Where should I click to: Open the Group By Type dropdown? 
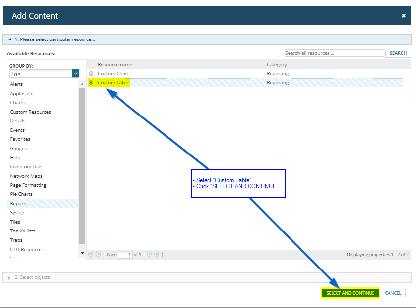coord(76,74)
